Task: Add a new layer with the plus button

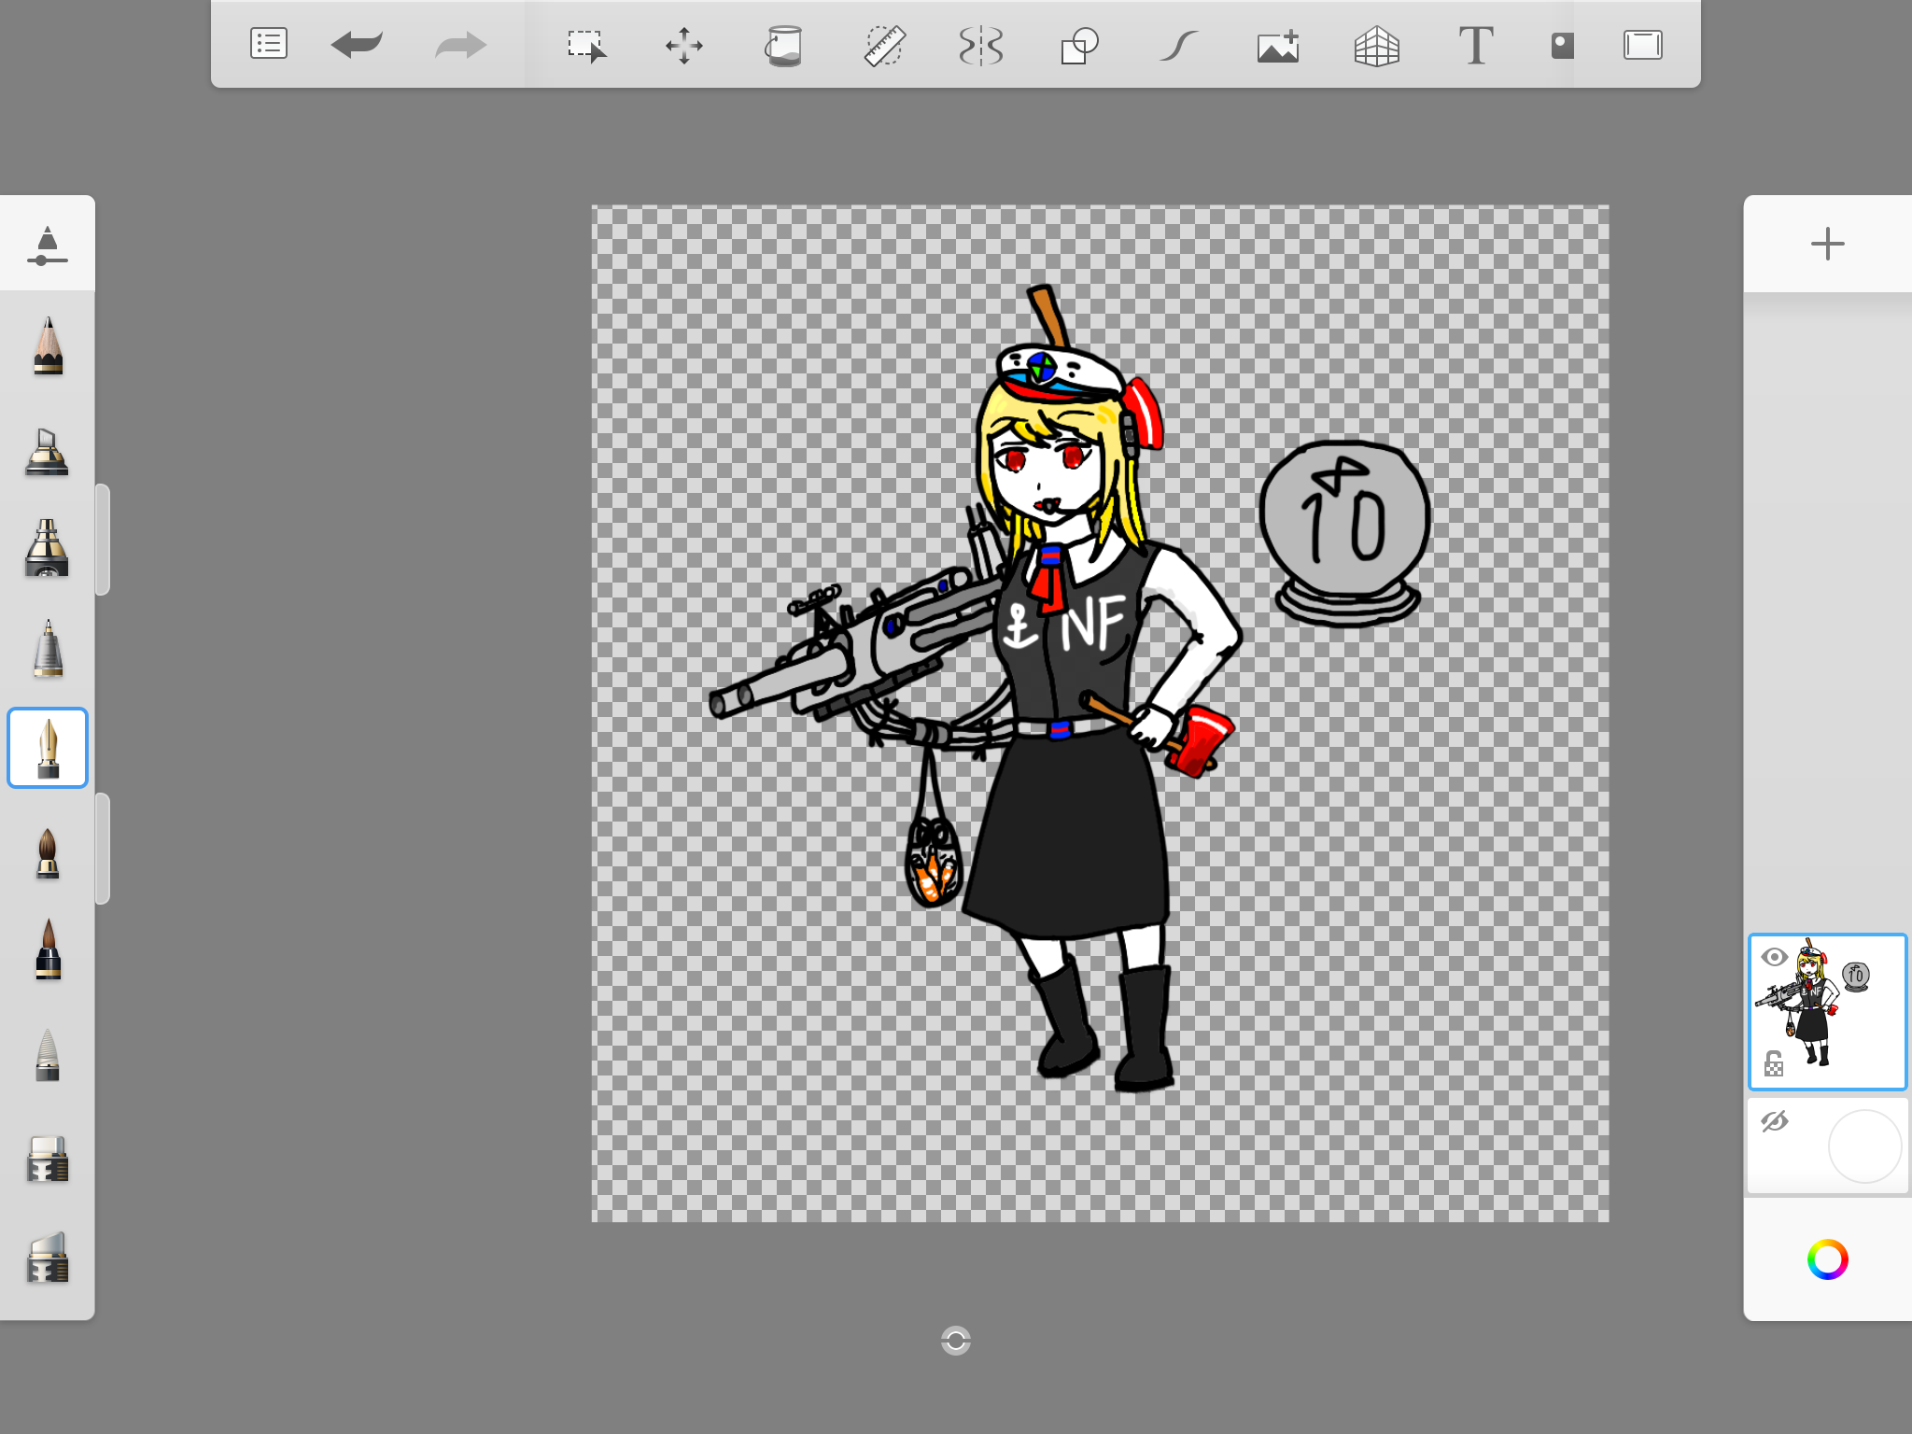Action: 1827,244
